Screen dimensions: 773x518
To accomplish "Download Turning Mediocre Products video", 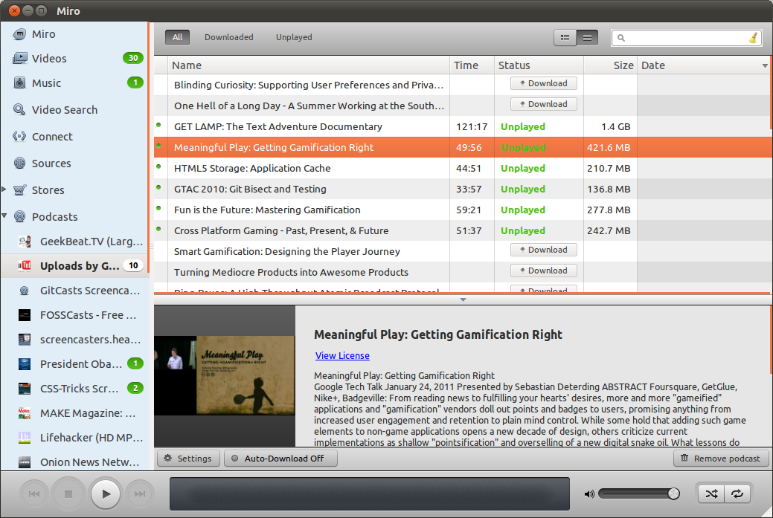I will 544,271.
